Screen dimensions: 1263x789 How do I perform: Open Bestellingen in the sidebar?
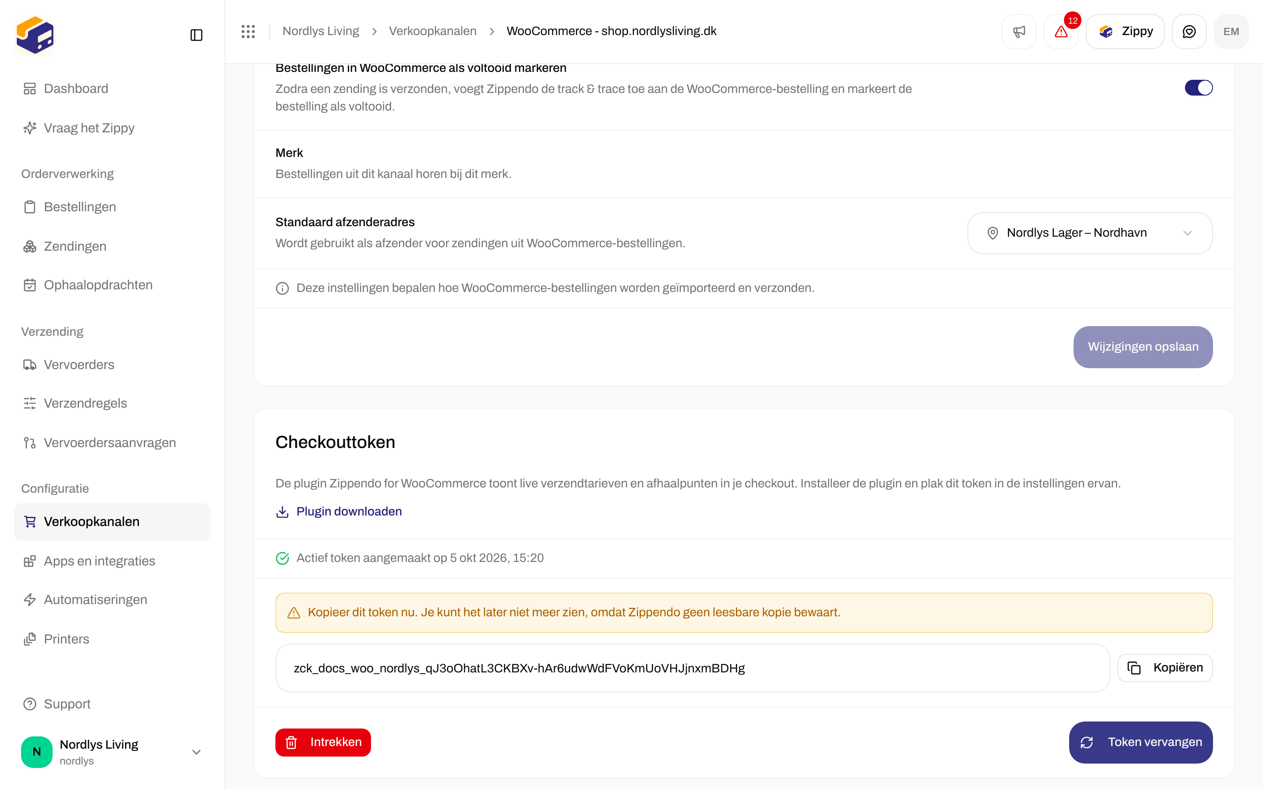[112, 207]
